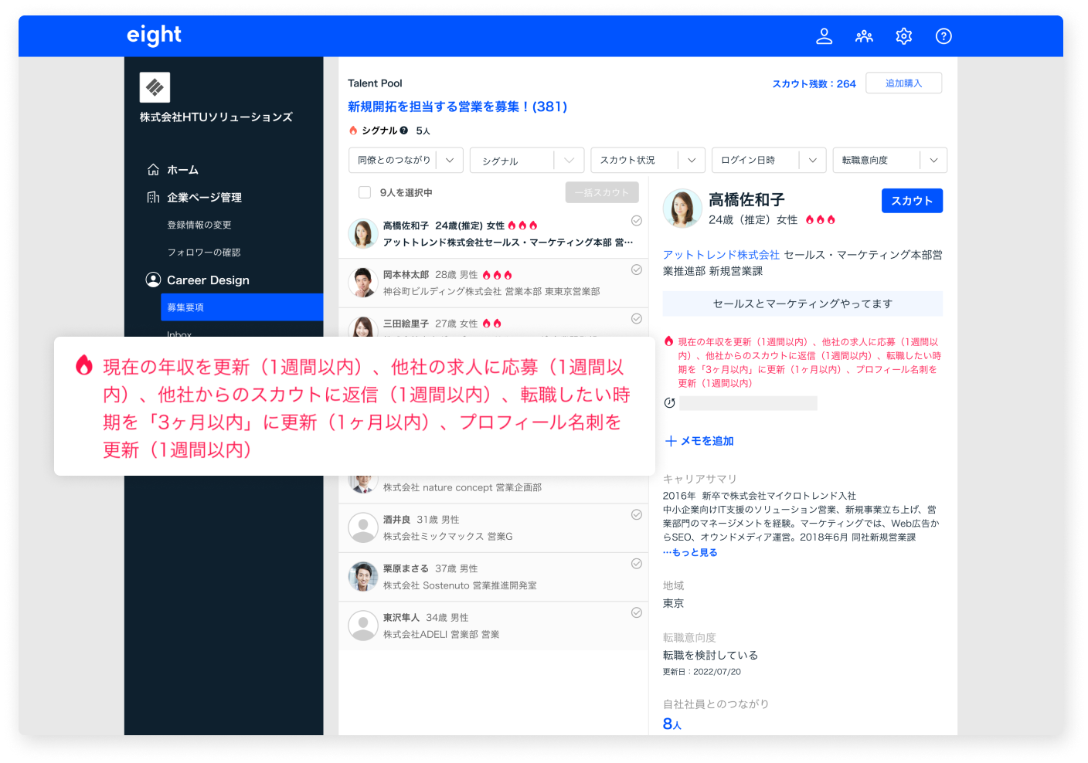Click 東沢隼人 placeholder avatar
1088x763 pixels.
pyautogui.click(x=362, y=626)
